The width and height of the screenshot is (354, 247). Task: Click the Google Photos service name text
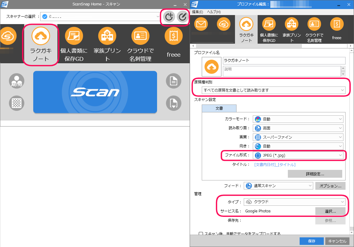(258, 211)
